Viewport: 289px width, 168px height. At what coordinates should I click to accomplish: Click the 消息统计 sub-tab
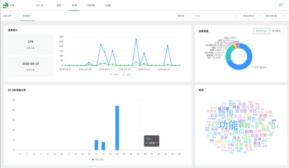[27, 16]
